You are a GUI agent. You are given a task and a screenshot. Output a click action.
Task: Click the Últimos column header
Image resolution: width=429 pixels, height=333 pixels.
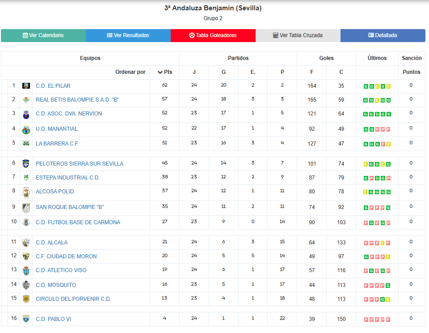coord(377,58)
